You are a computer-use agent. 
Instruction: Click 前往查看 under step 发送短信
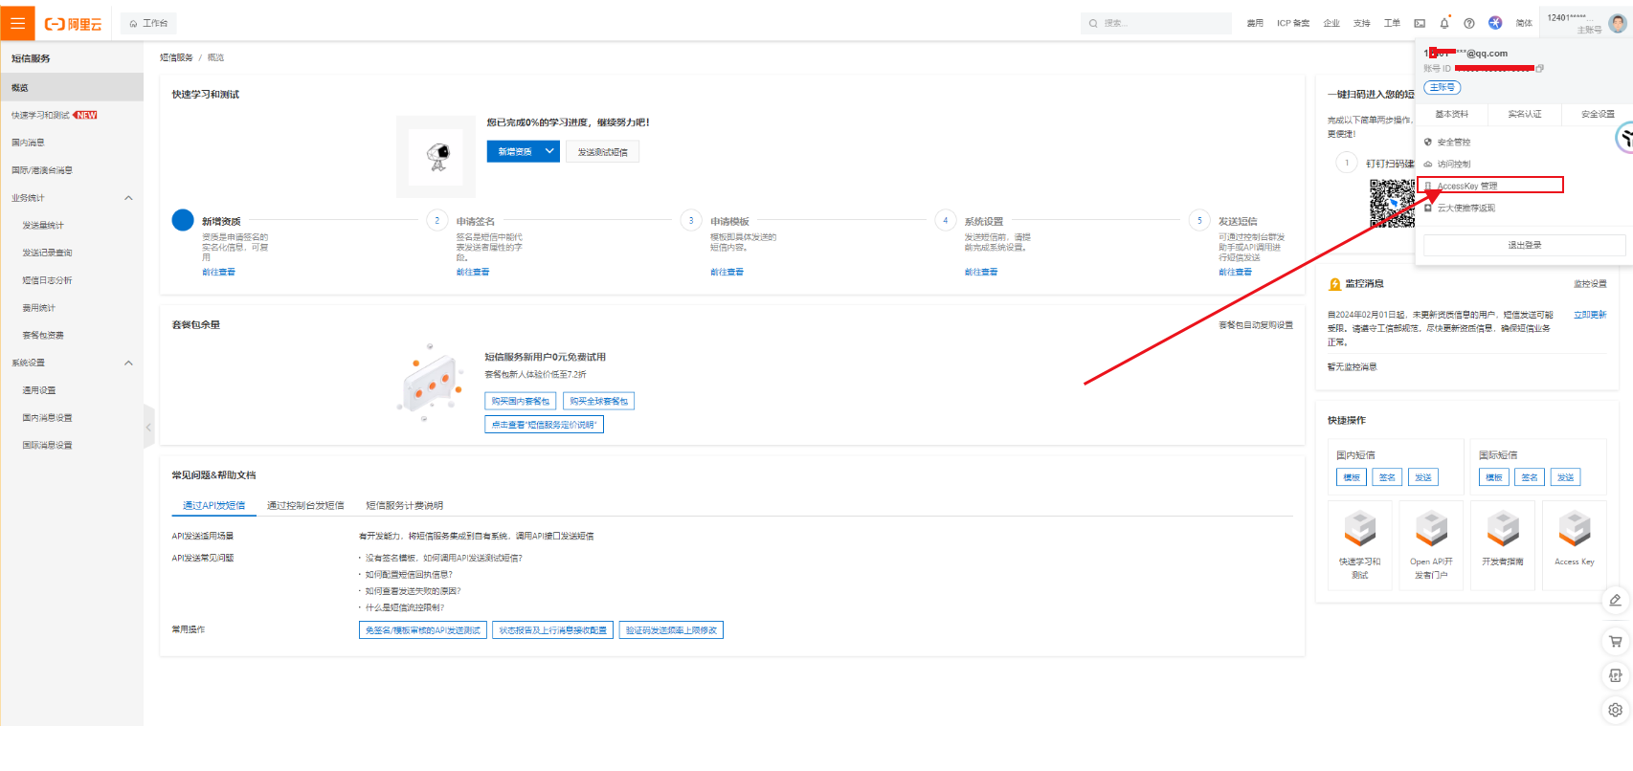tap(1235, 272)
